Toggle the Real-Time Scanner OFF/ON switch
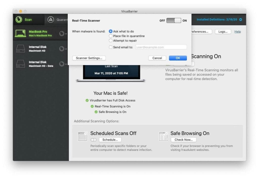Viewport: 259px width, 178px height. (174, 21)
